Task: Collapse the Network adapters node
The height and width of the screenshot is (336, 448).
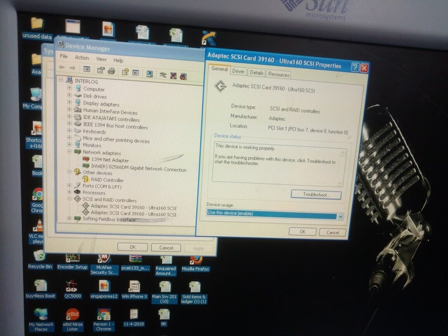Action: 69,151
